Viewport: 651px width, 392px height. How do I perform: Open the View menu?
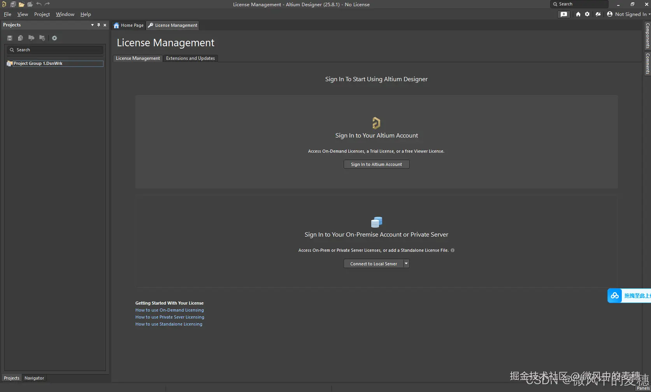pos(23,14)
